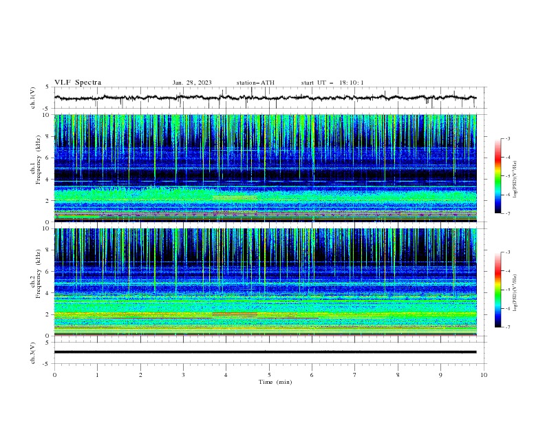Image resolution: width=545 pixels, height=421 pixels.
Task: Click the ch.2 spectrogram color bar
Action: click(x=498, y=290)
